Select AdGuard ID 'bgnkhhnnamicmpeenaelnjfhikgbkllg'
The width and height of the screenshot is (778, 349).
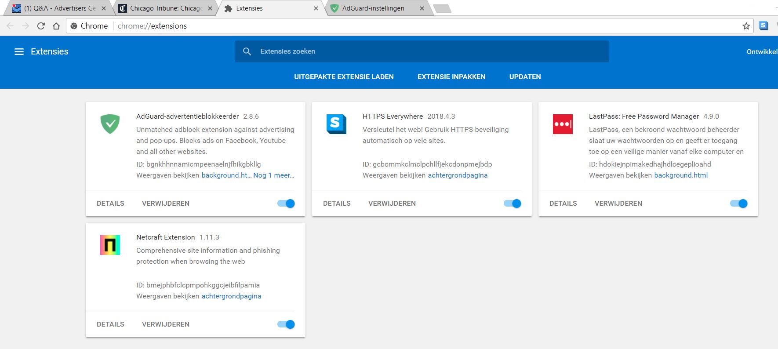[204, 164]
